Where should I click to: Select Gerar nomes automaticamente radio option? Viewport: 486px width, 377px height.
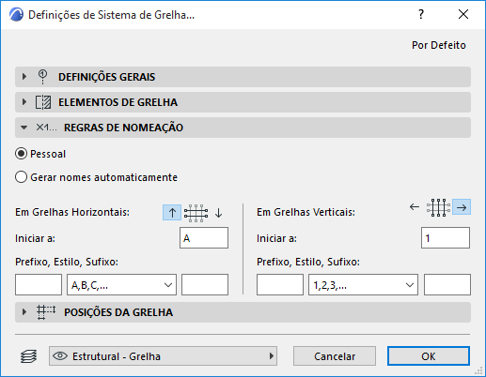(21, 177)
